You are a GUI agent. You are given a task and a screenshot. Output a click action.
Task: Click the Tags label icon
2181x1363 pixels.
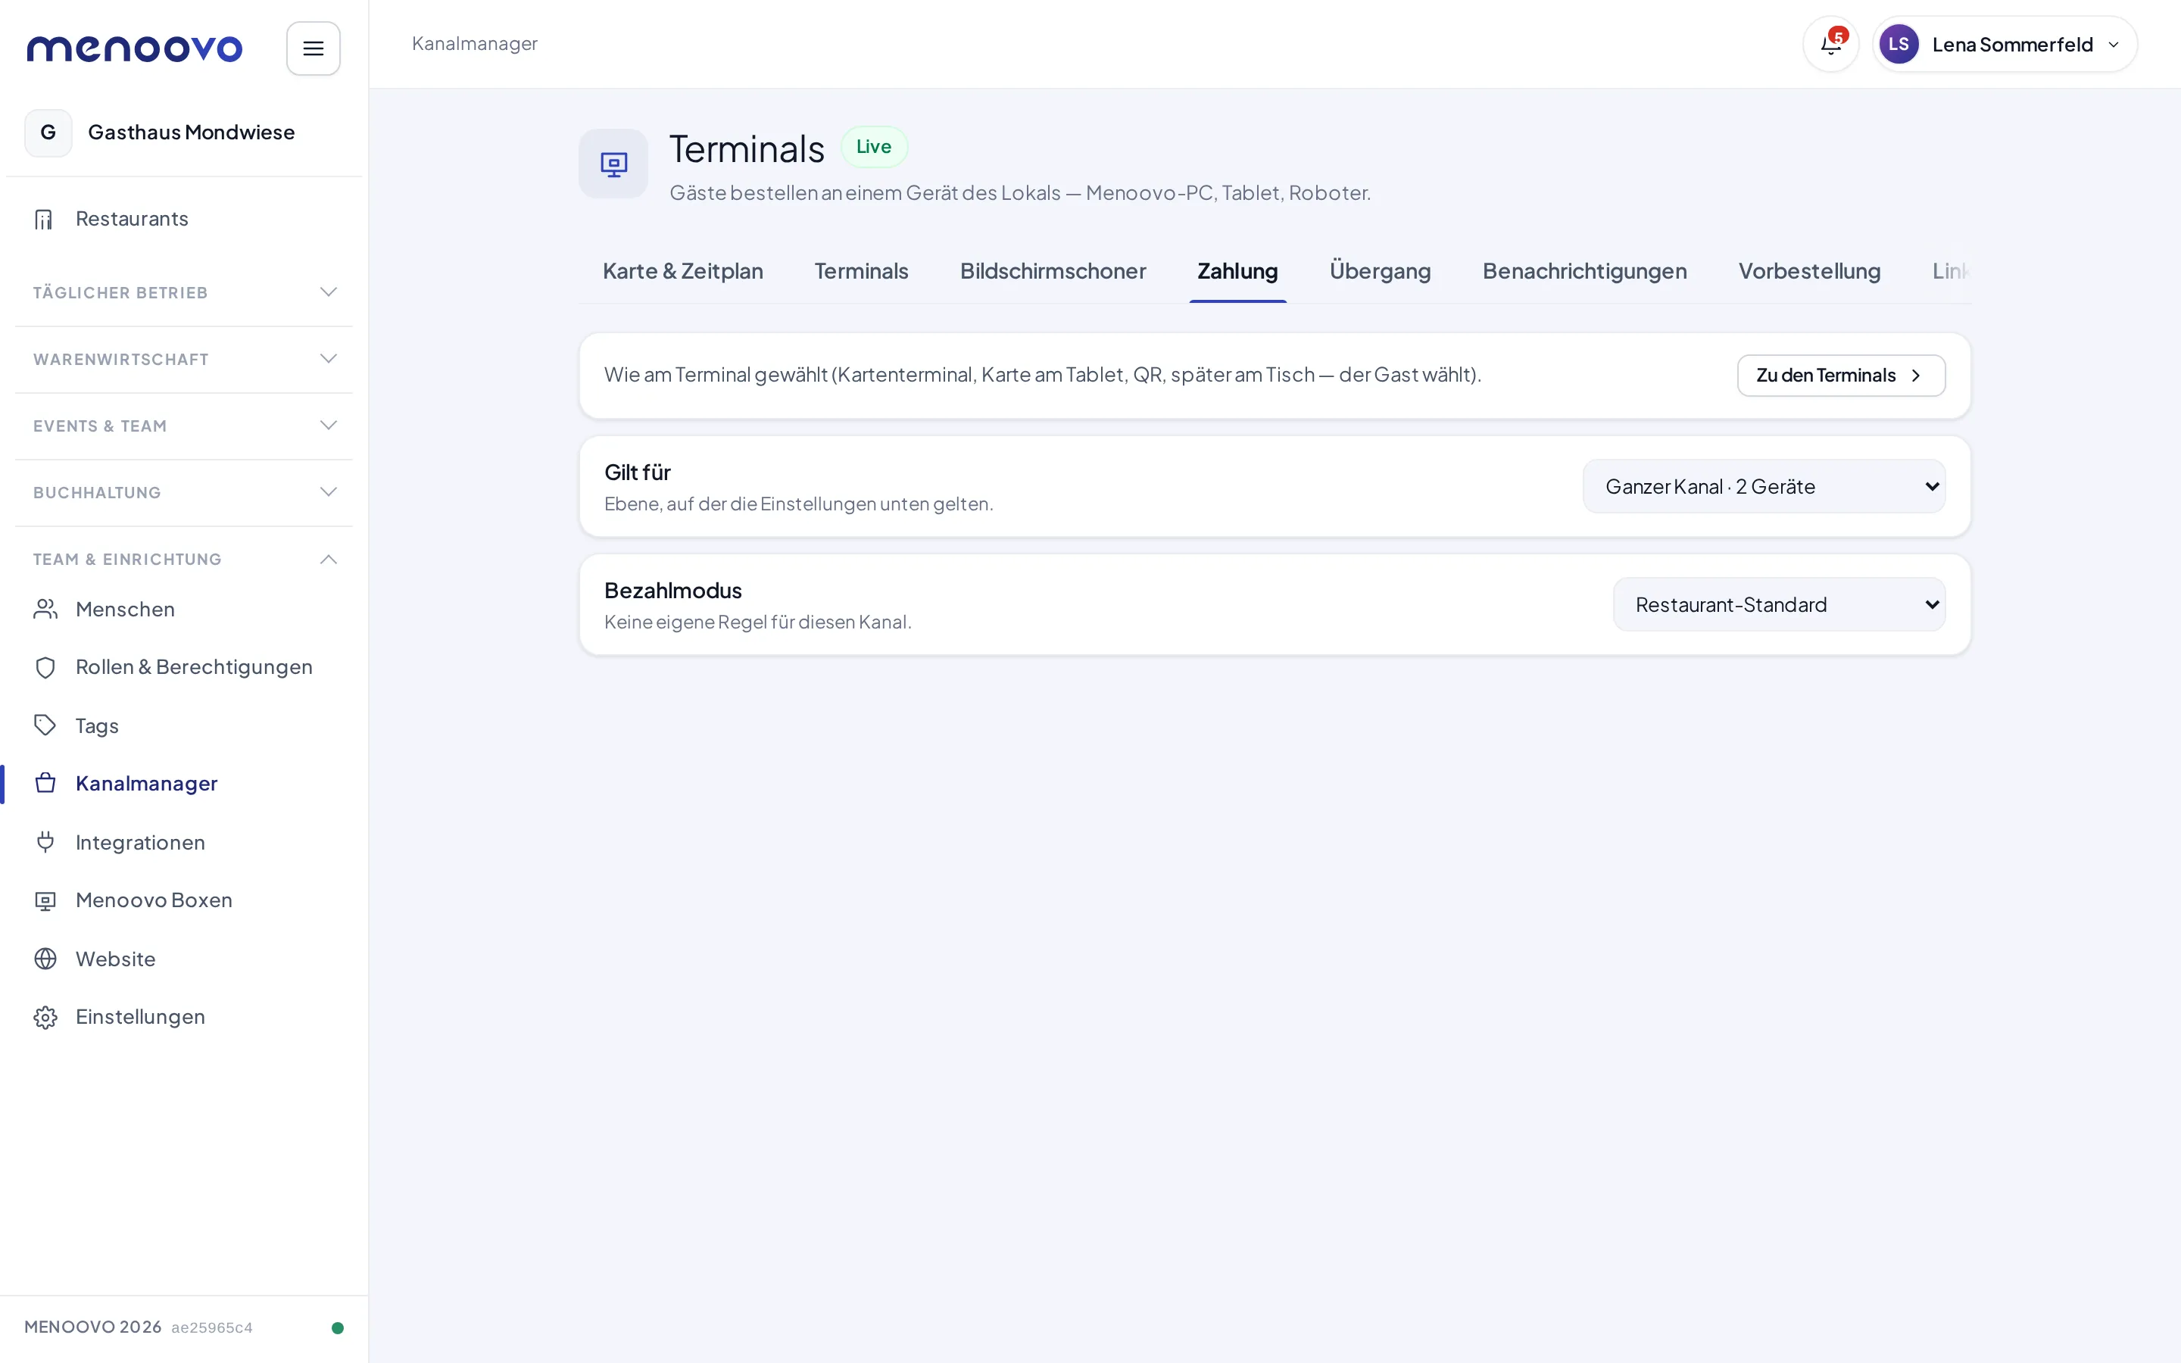click(x=45, y=725)
